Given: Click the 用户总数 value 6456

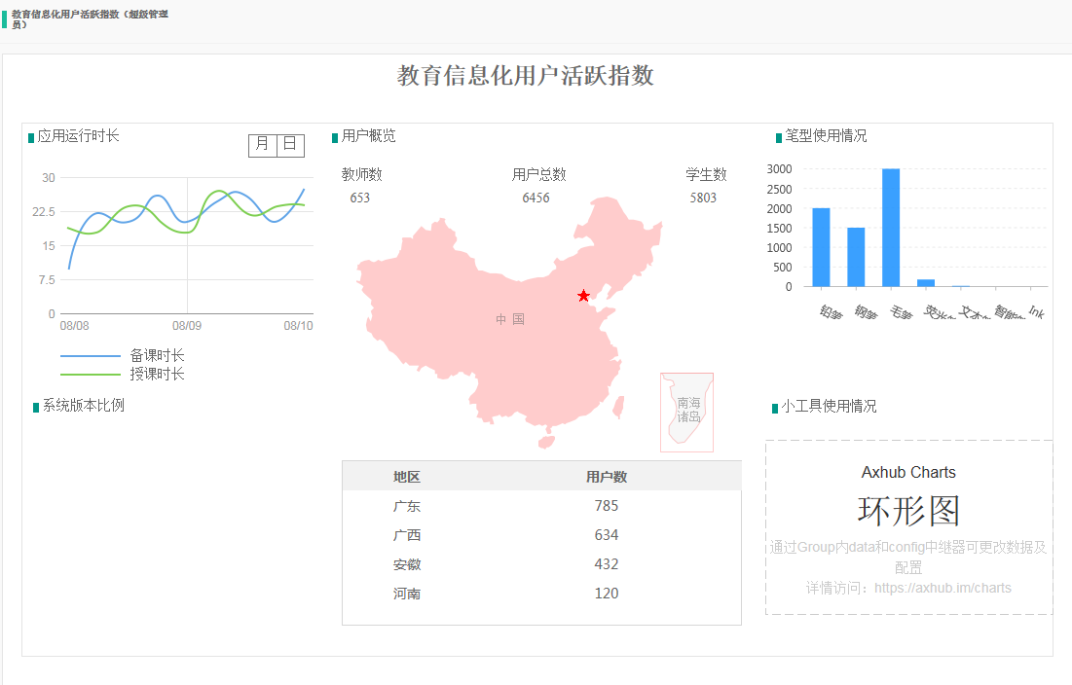Looking at the screenshot, I should (x=536, y=198).
